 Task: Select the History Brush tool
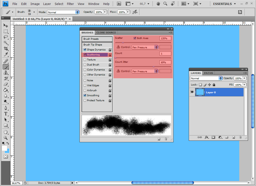click(5, 78)
